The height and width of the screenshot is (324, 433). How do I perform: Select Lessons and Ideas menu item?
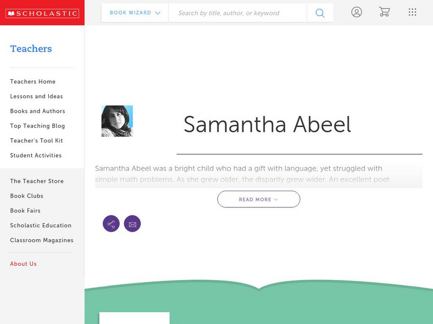36,96
